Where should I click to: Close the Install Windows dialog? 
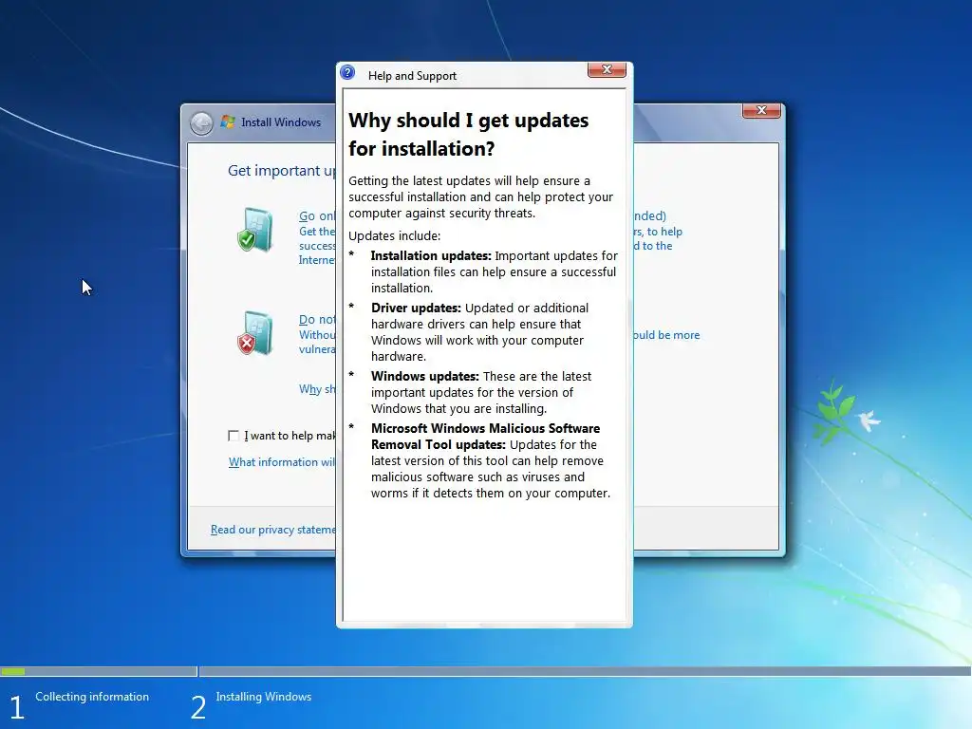pyautogui.click(x=761, y=110)
